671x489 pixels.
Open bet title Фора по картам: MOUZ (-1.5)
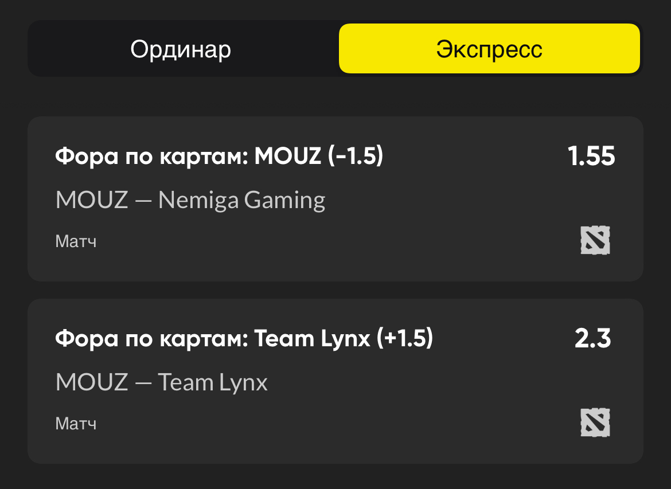(x=219, y=156)
